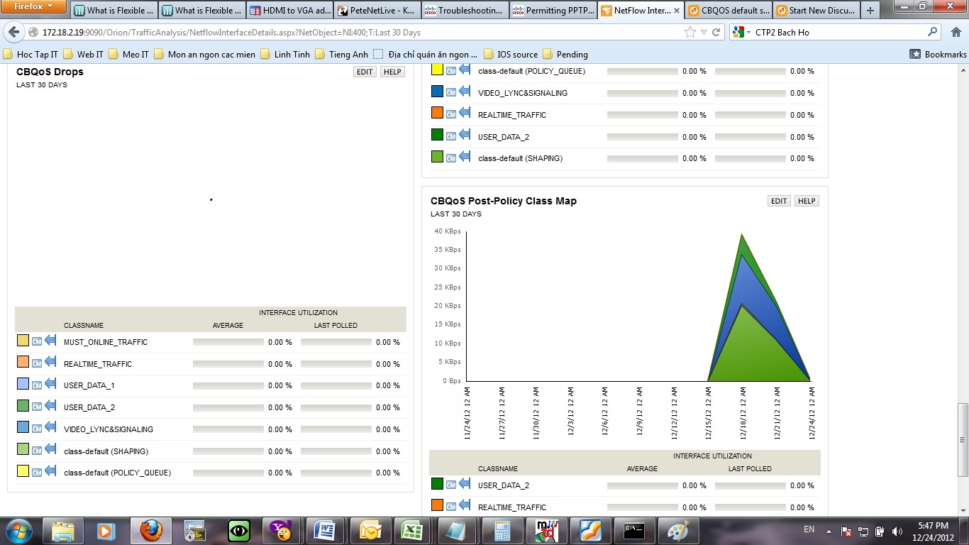Click yellow swatch for MUST_ONLINE_TRAFFIC

coord(23,341)
